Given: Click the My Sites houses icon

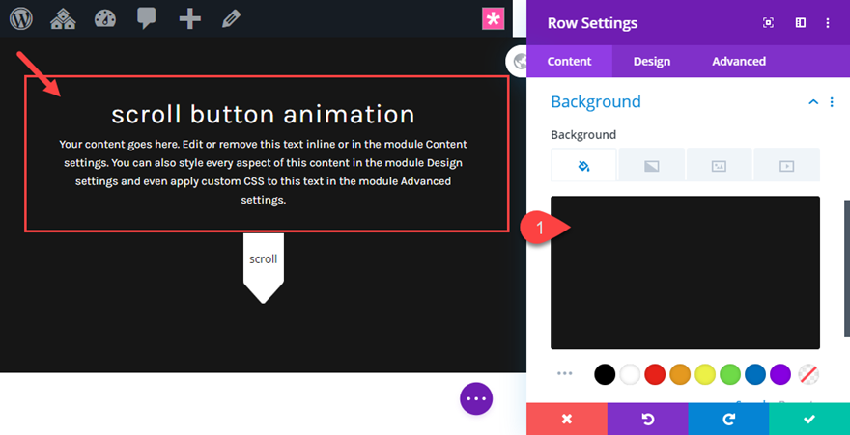Looking at the screenshot, I should point(63,19).
